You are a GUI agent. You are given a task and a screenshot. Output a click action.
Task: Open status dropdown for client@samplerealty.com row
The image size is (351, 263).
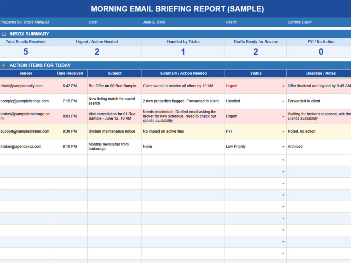[283, 86]
